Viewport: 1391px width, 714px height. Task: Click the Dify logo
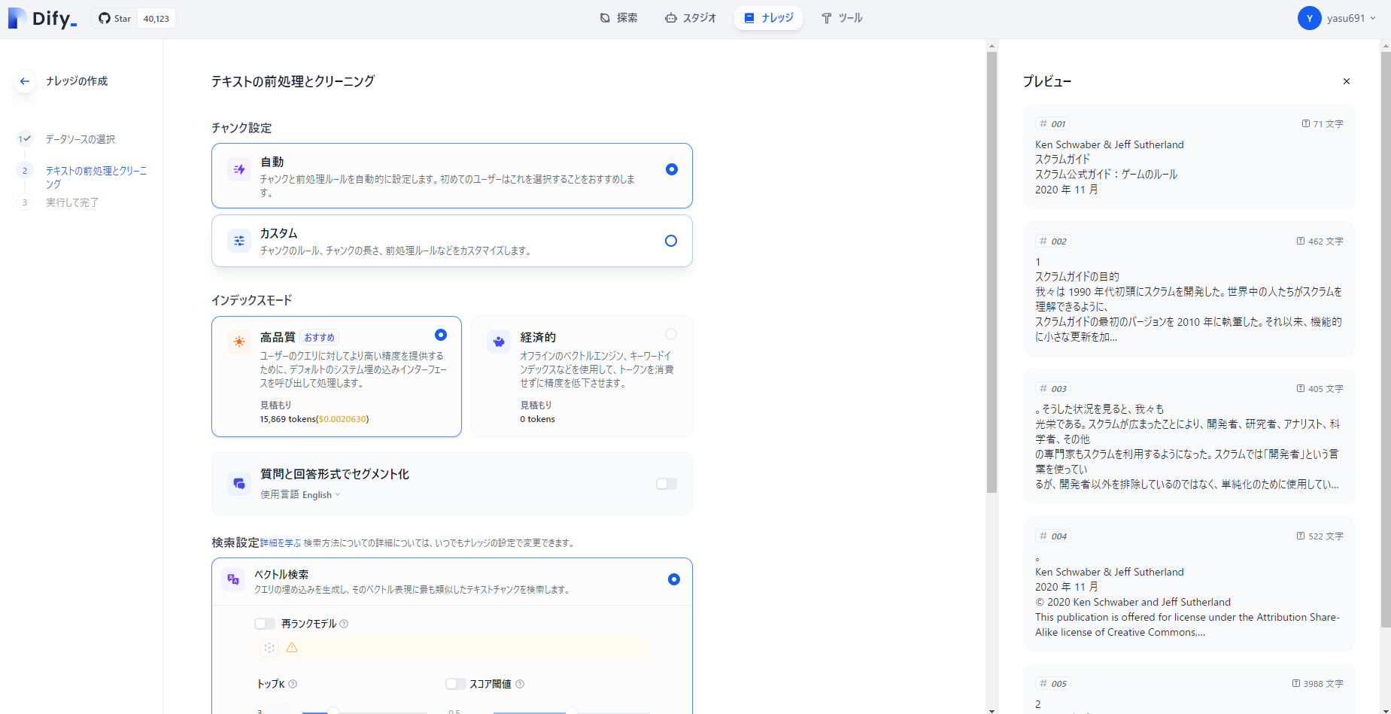(42, 18)
